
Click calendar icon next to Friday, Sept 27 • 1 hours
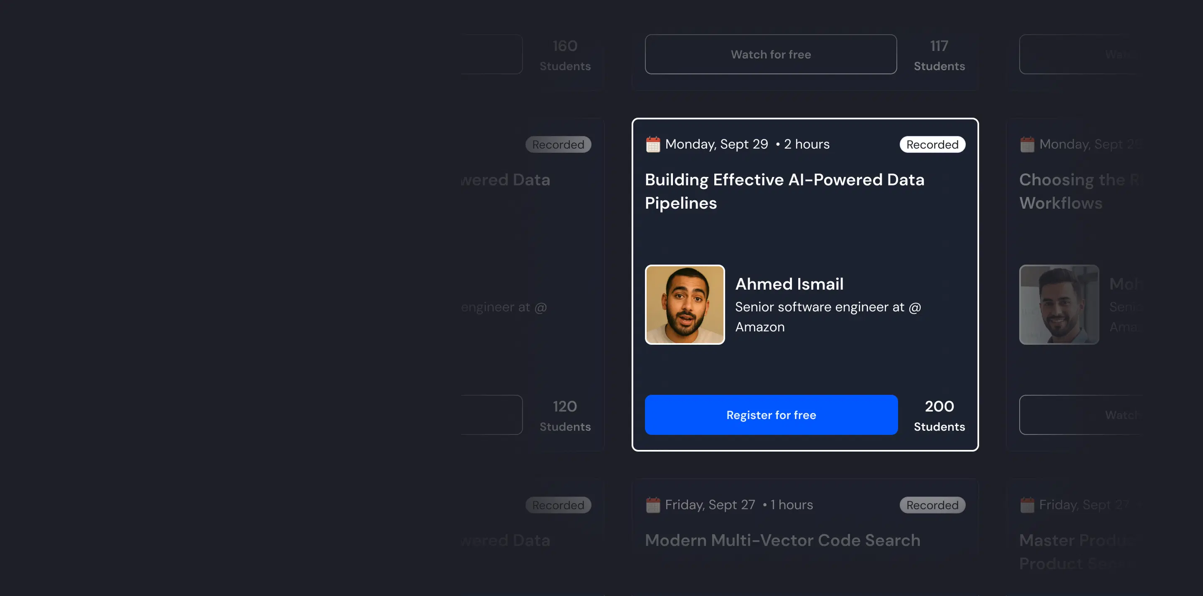coord(653,505)
